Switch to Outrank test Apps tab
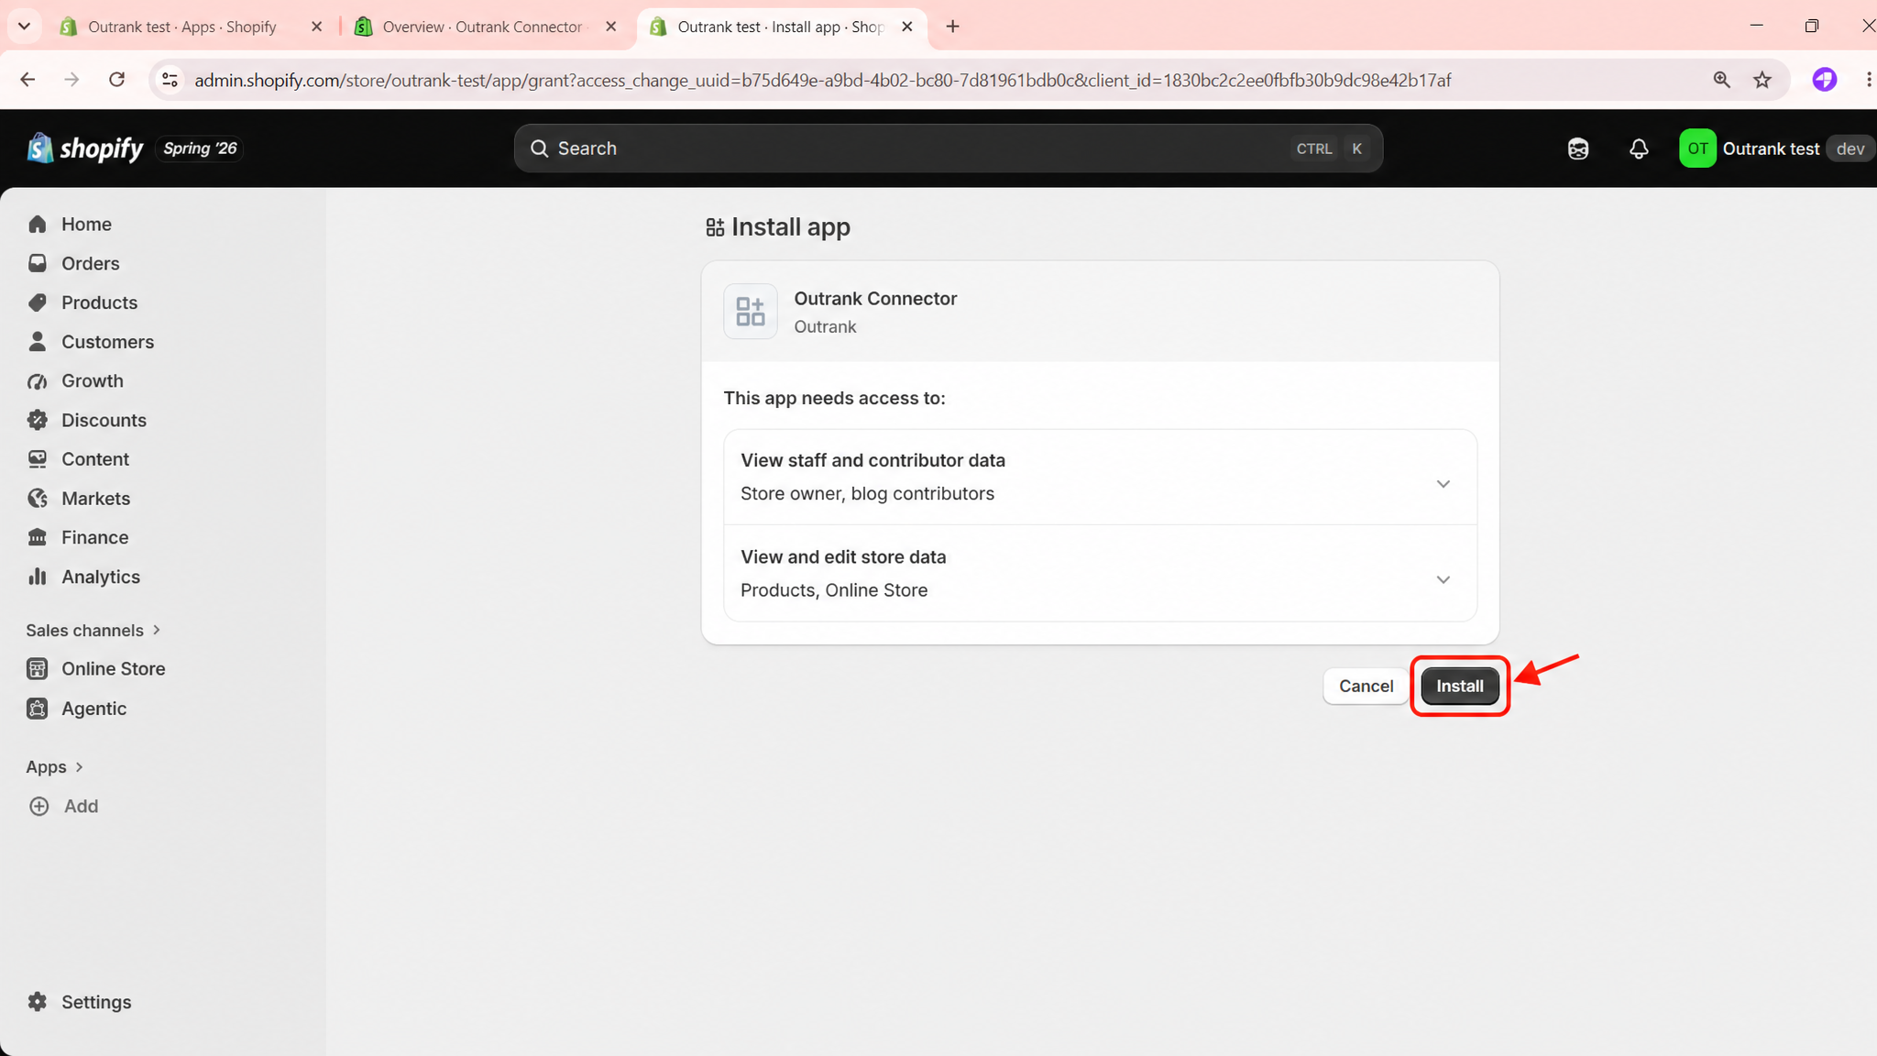Image resolution: width=1877 pixels, height=1056 pixels. coord(181,27)
